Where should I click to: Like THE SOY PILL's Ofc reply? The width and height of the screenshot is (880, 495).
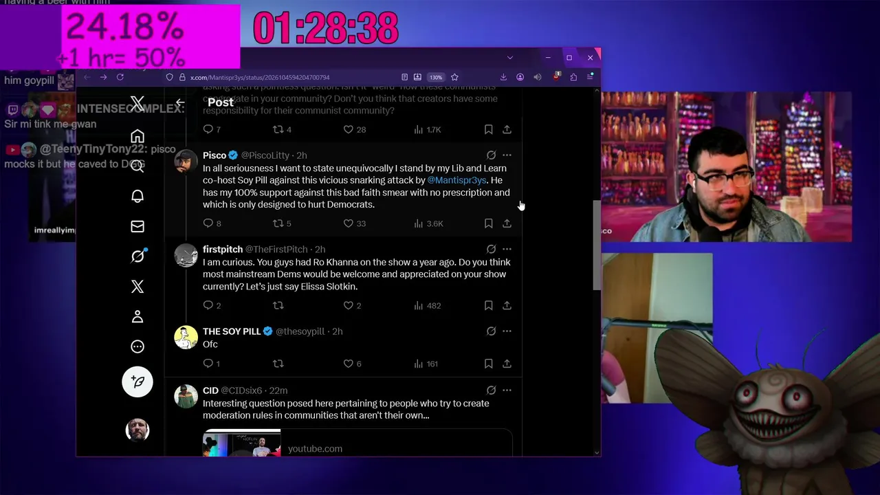click(348, 364)
